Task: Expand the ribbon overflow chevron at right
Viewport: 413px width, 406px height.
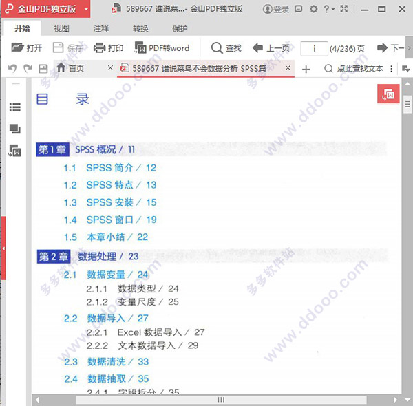Action: tap(409, 48)
